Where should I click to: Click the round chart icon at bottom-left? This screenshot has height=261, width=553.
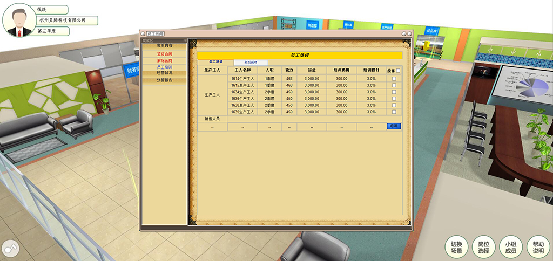click(x=10, y=249)
